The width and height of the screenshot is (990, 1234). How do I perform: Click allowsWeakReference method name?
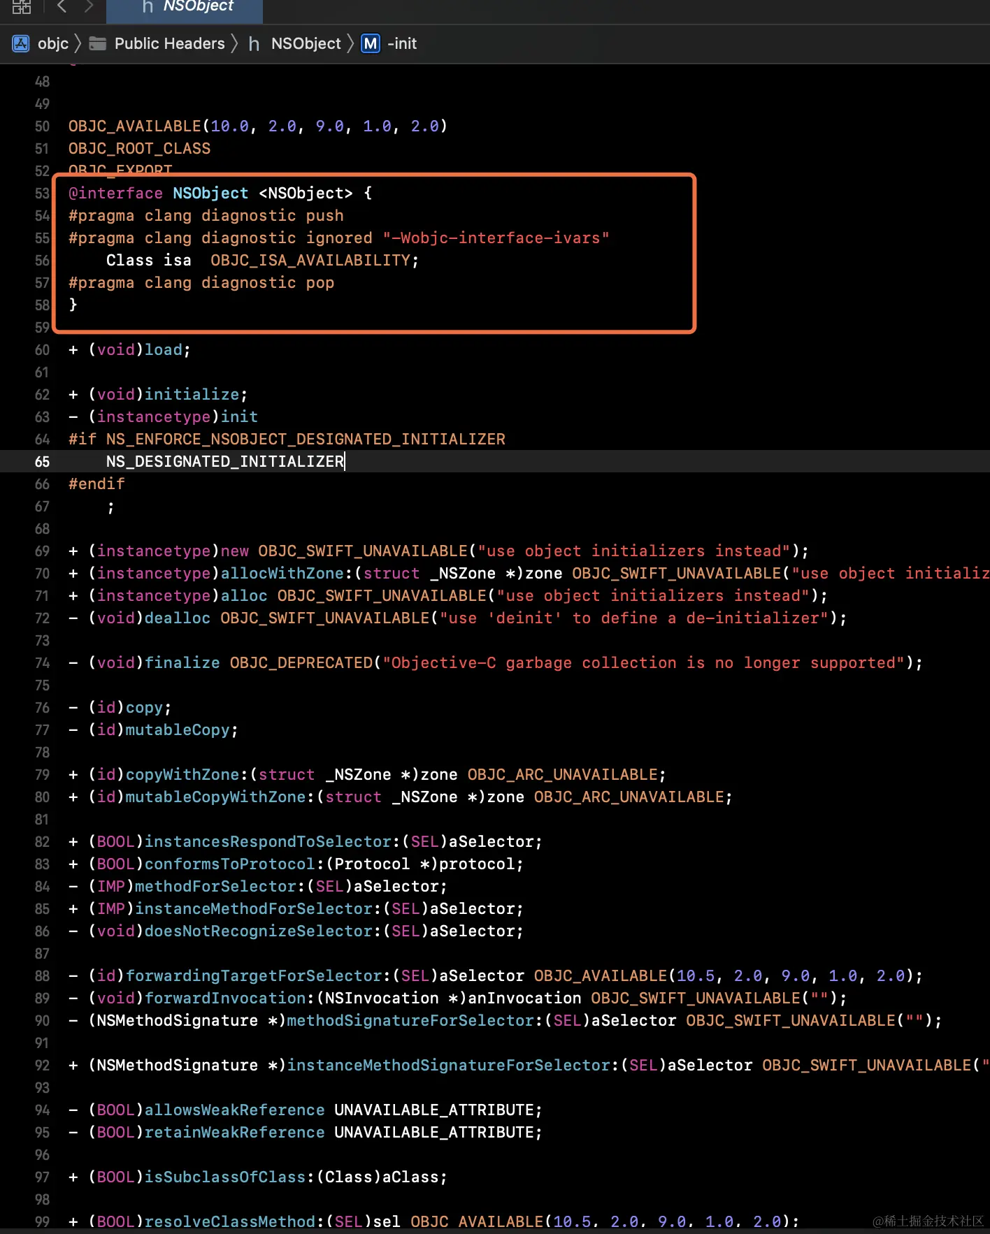coord(235,1110)
